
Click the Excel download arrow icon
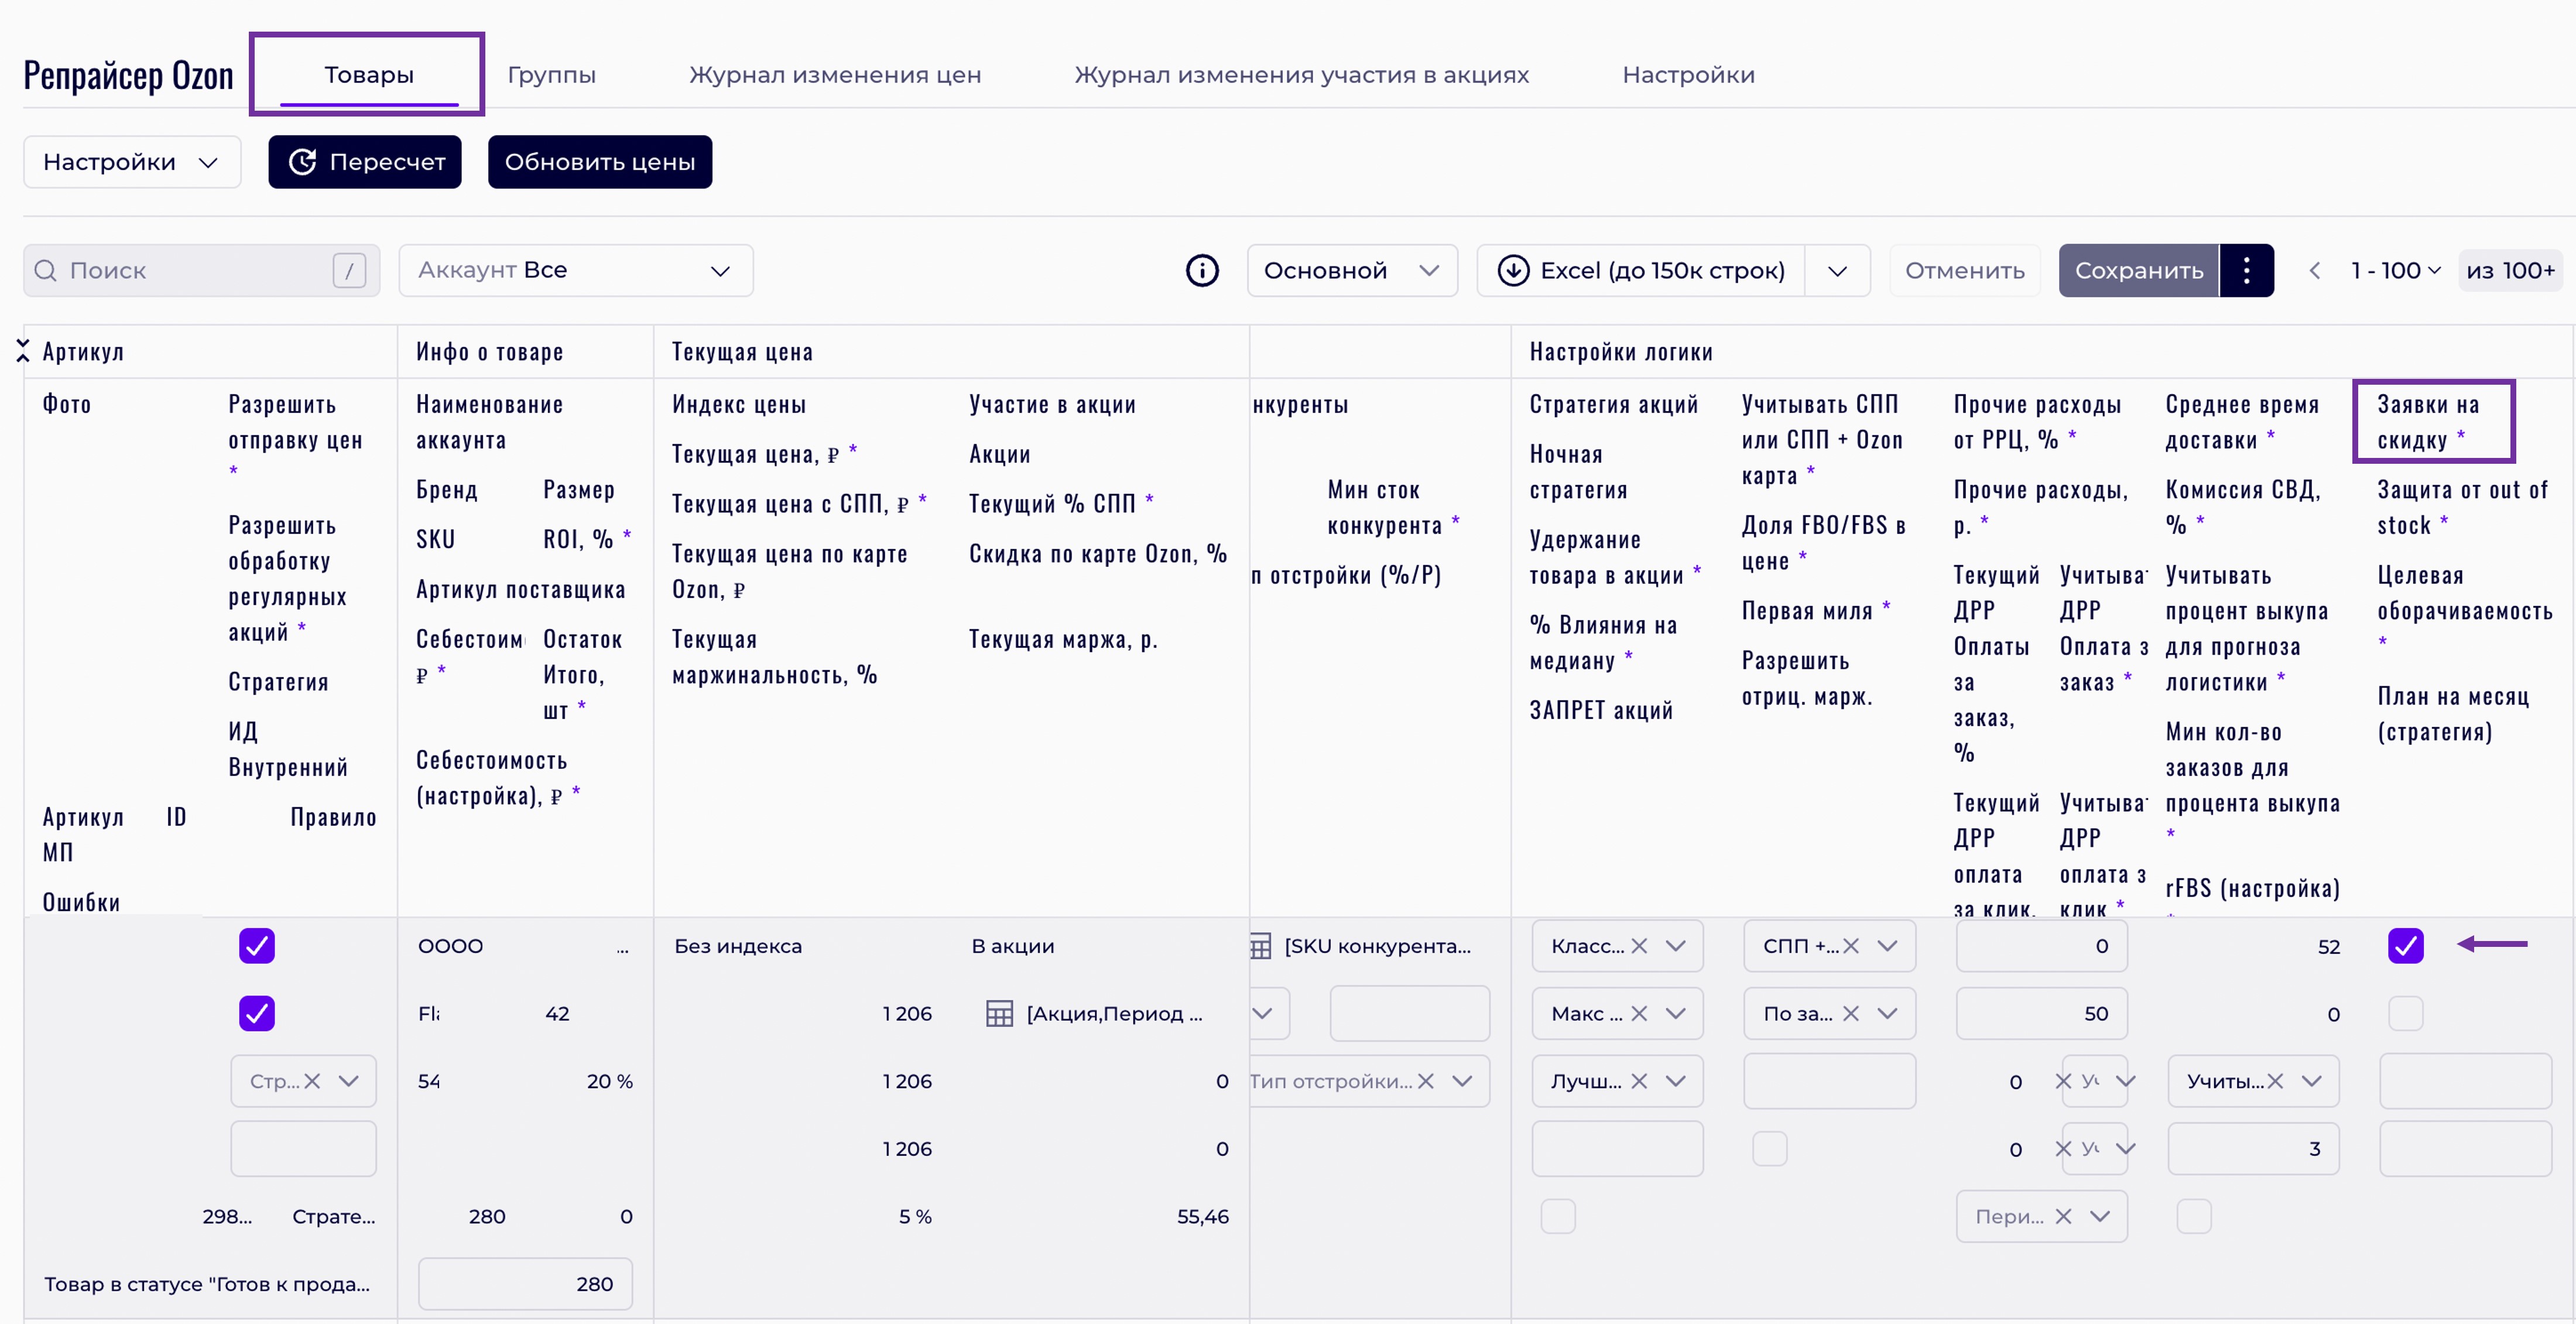point(1513,270)
